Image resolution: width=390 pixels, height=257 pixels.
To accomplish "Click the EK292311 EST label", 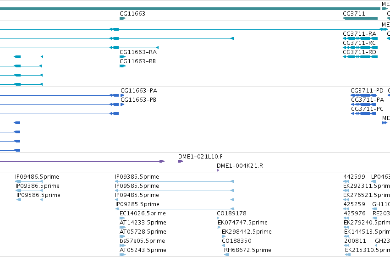I will pyautogui.click(x=367, y=186).
